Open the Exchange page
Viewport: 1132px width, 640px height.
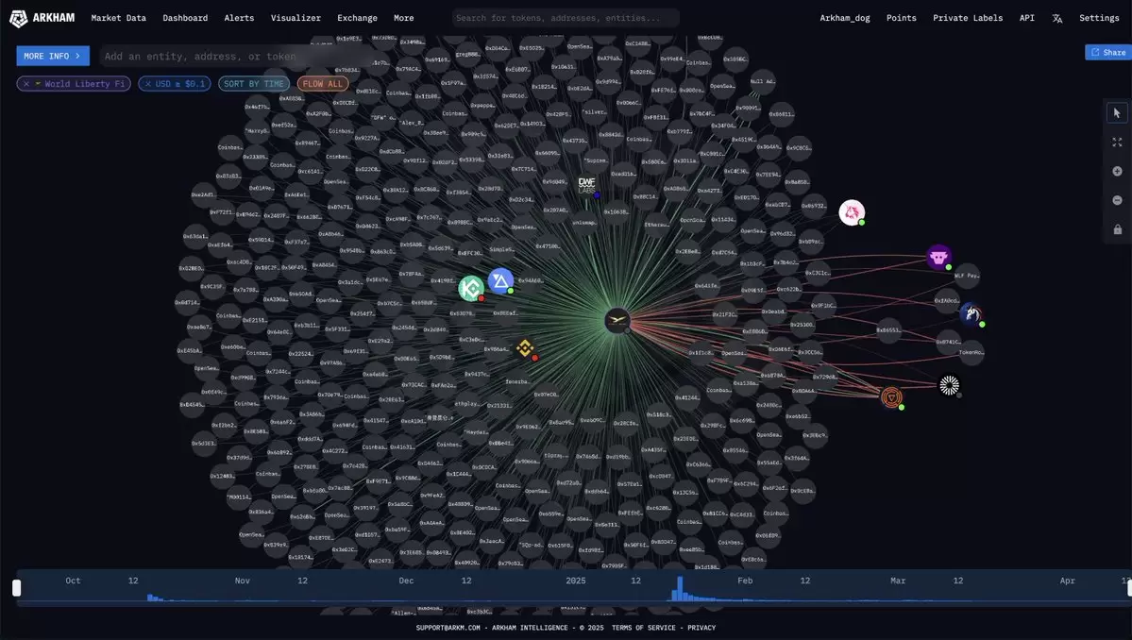pyautogui.click(x=358, y=18)
